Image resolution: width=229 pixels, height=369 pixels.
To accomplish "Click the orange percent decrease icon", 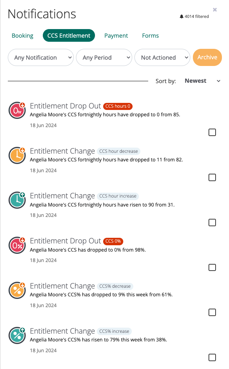I will coord(17,290).
